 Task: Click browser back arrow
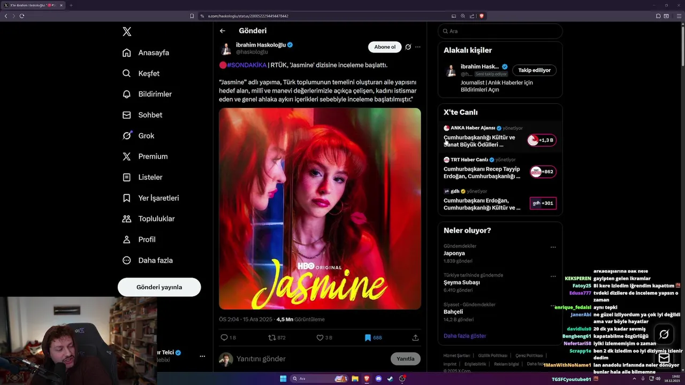pyautogui.click(x=6, y=16)
